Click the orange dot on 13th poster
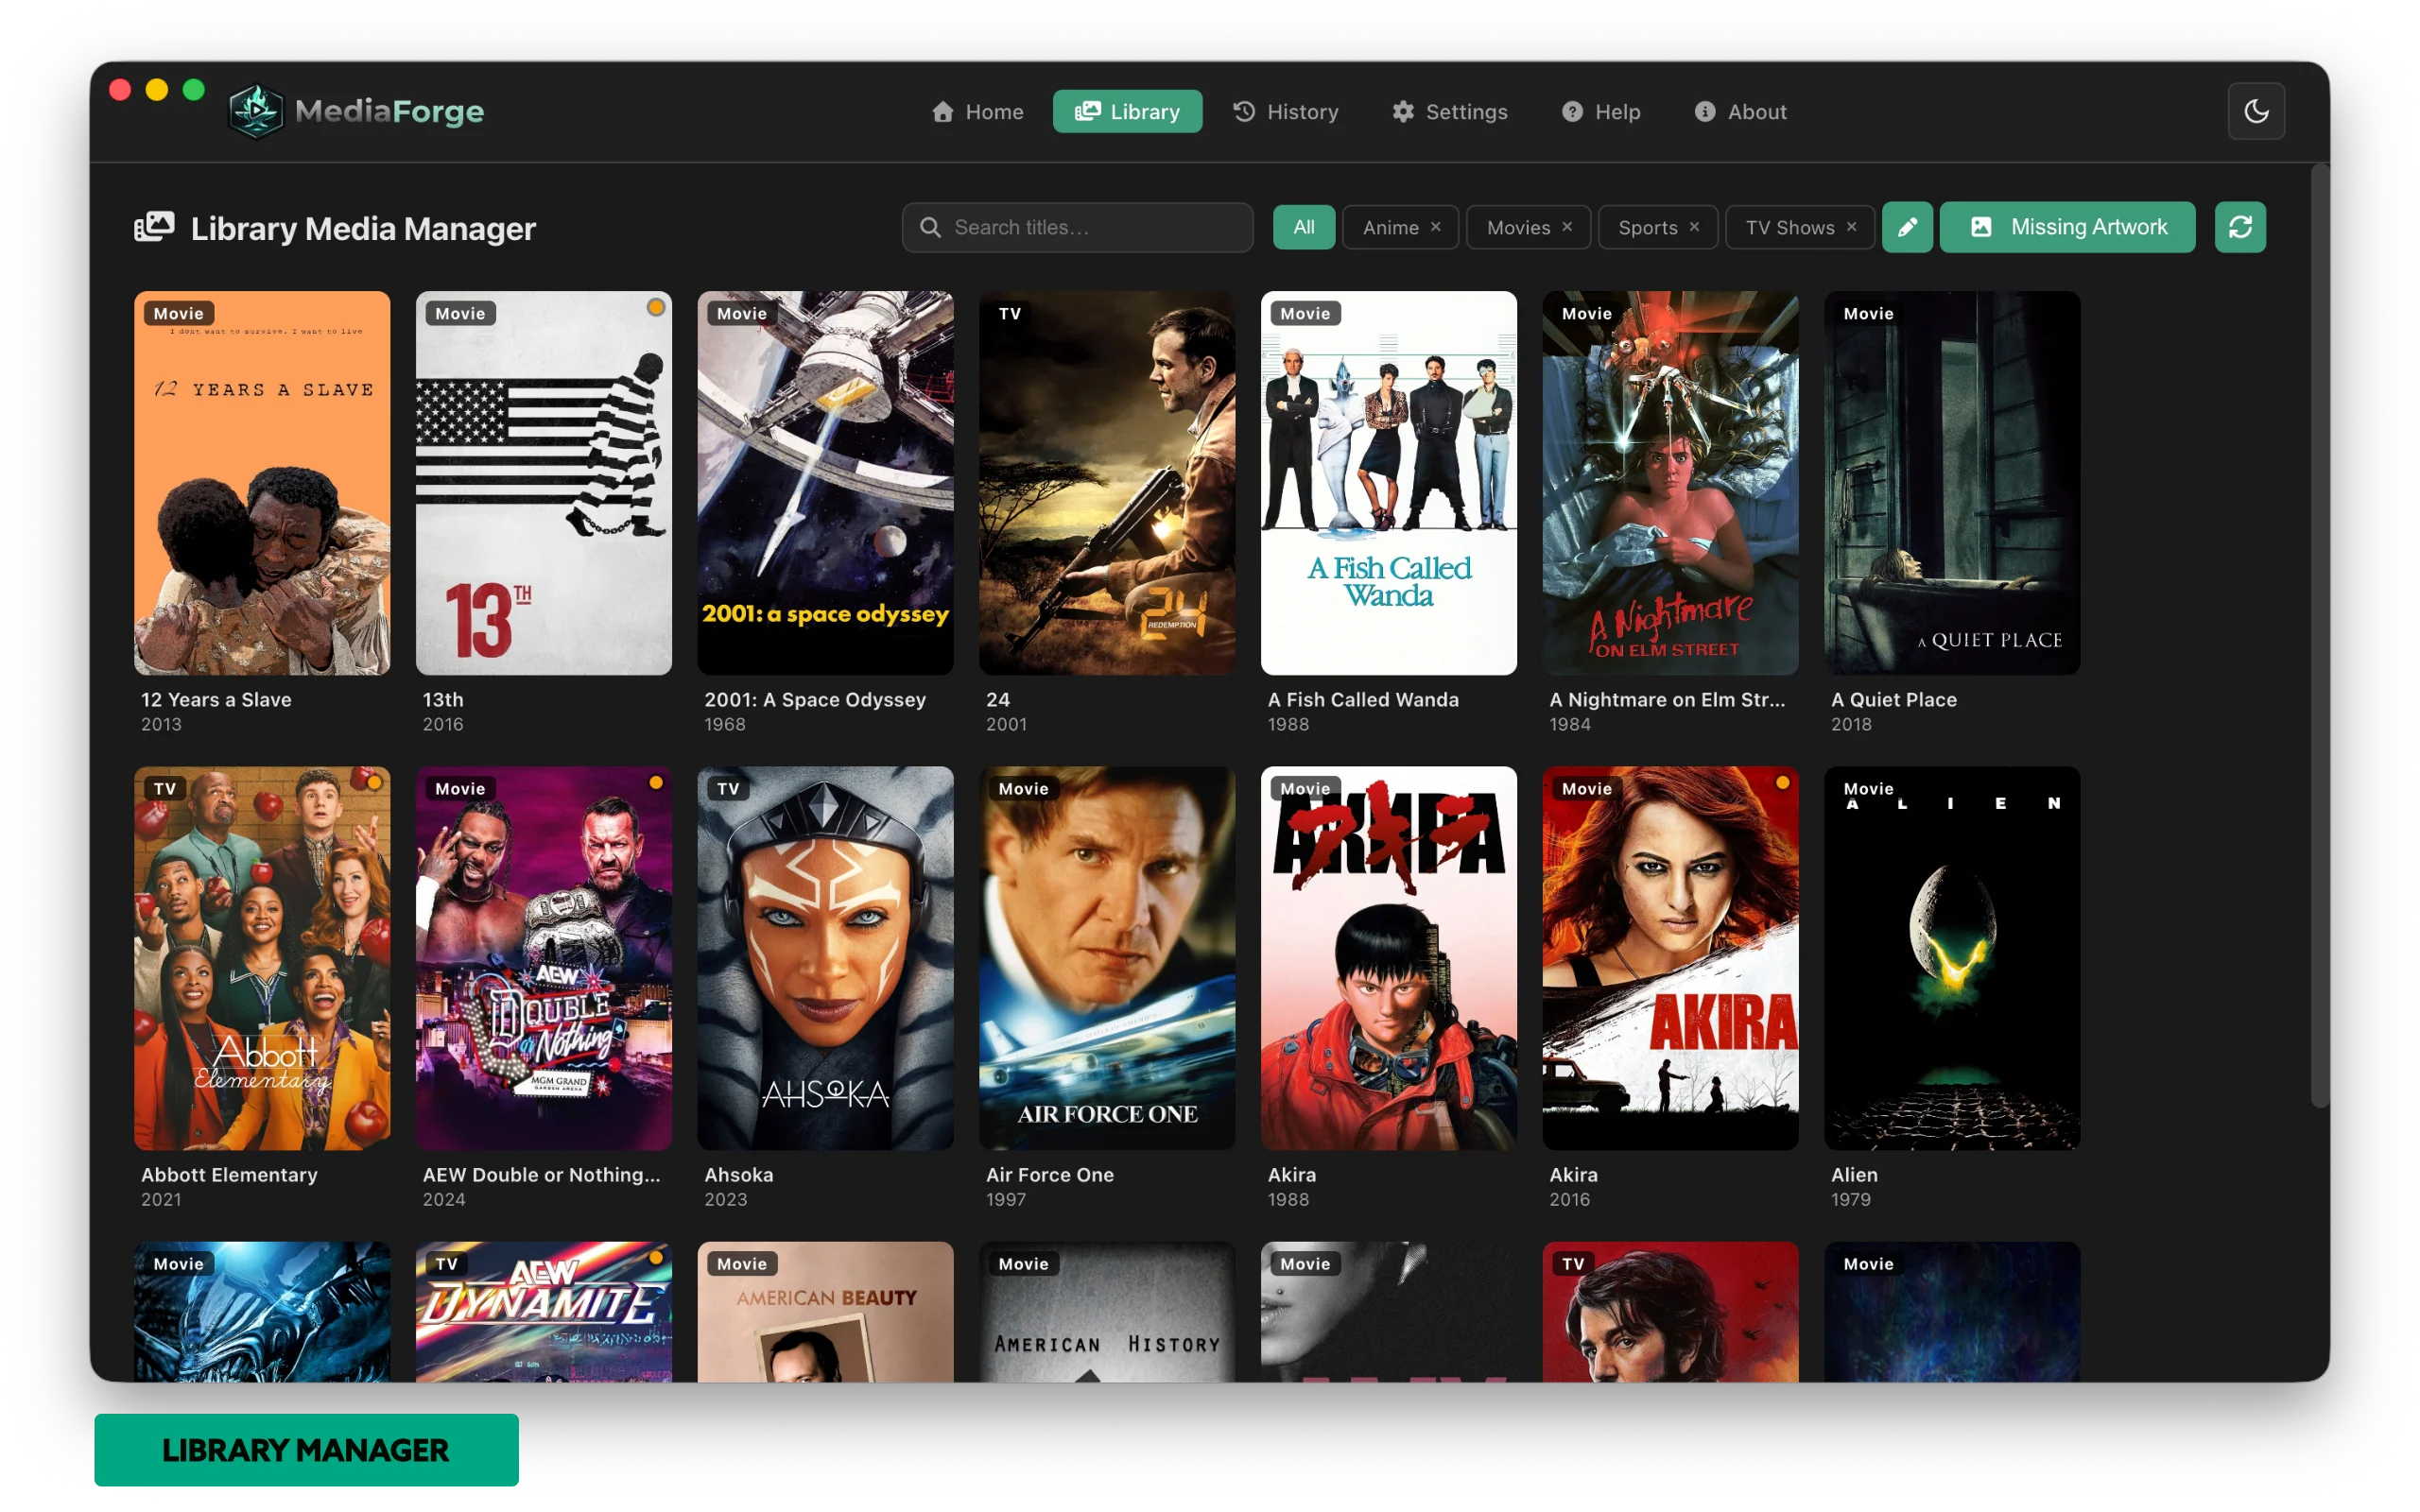 point(656,307)
